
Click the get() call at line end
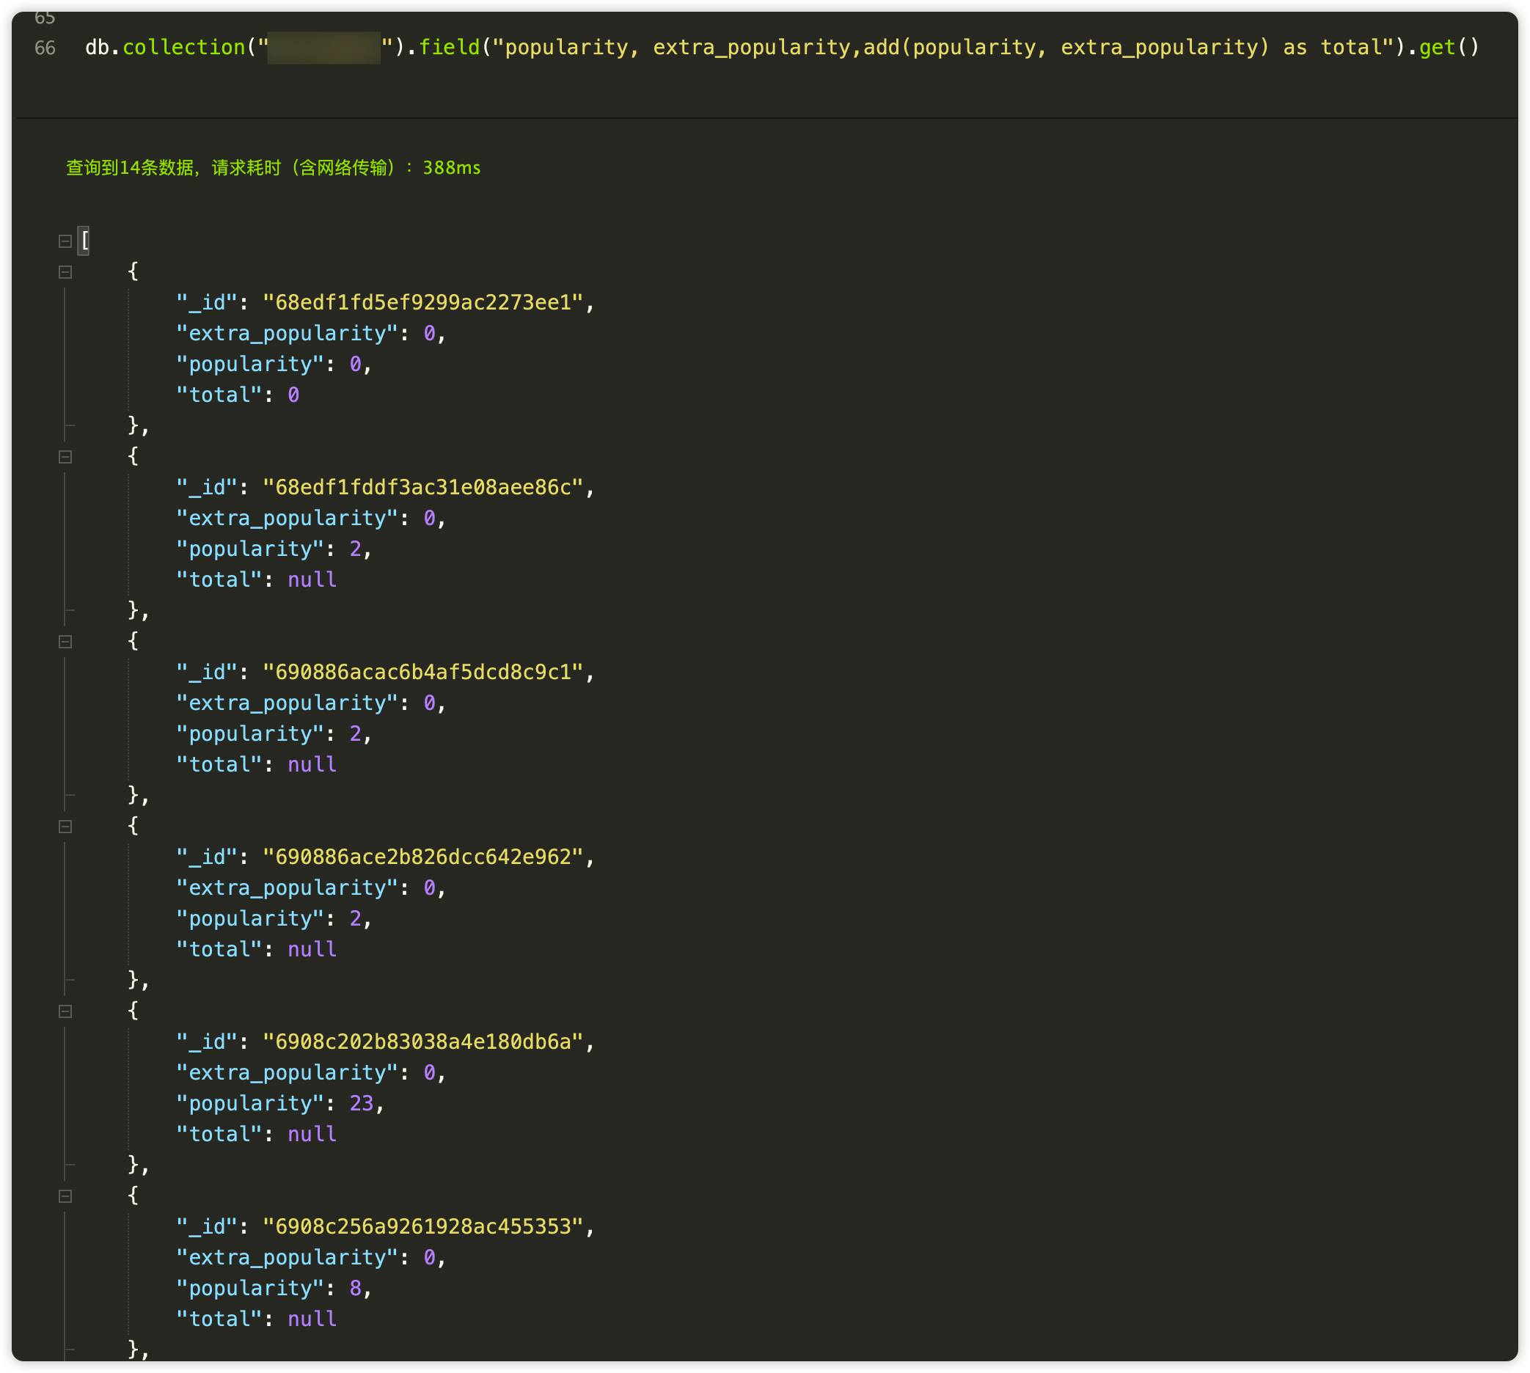1448,48
